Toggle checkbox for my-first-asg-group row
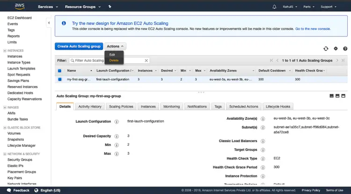This screenshot has height=194, width=351. tap(59, 79)
